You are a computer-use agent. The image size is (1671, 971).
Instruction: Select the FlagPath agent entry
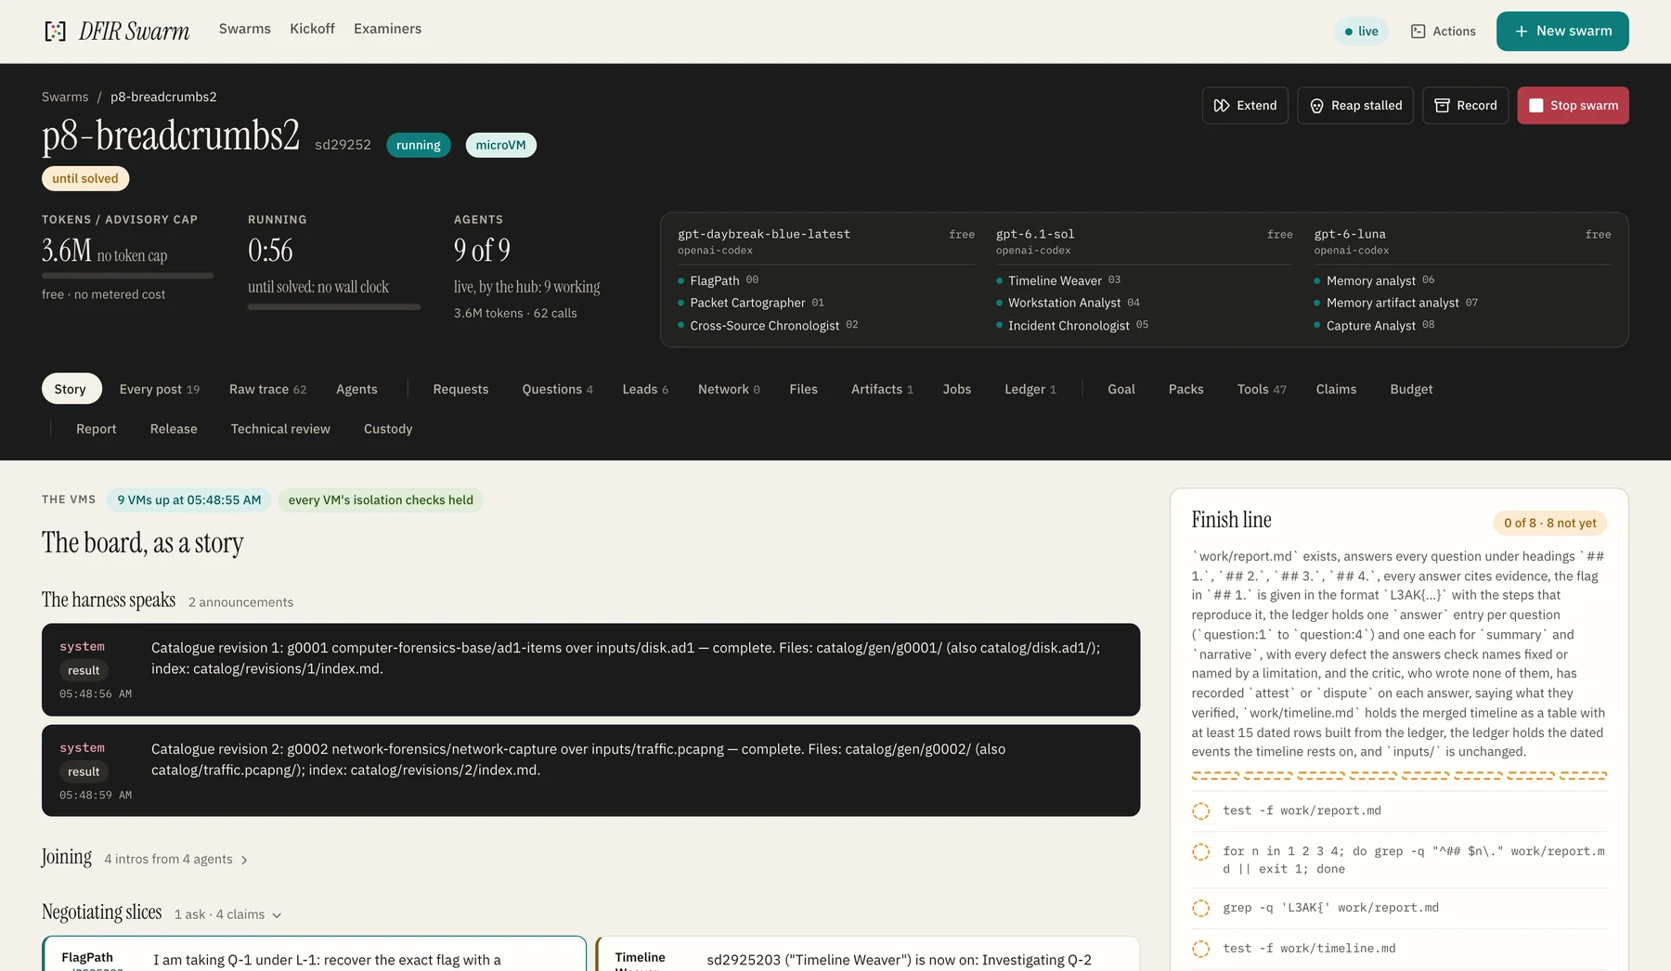(718, 280)
